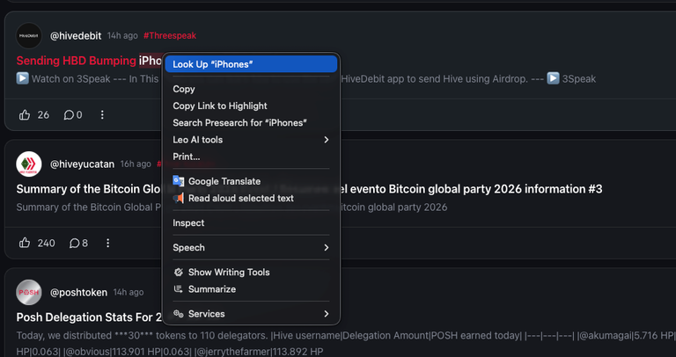Click Posh post excerpt about 110 delegators
676x357 pixels.
pyautogui.click(x=346, y=343)
